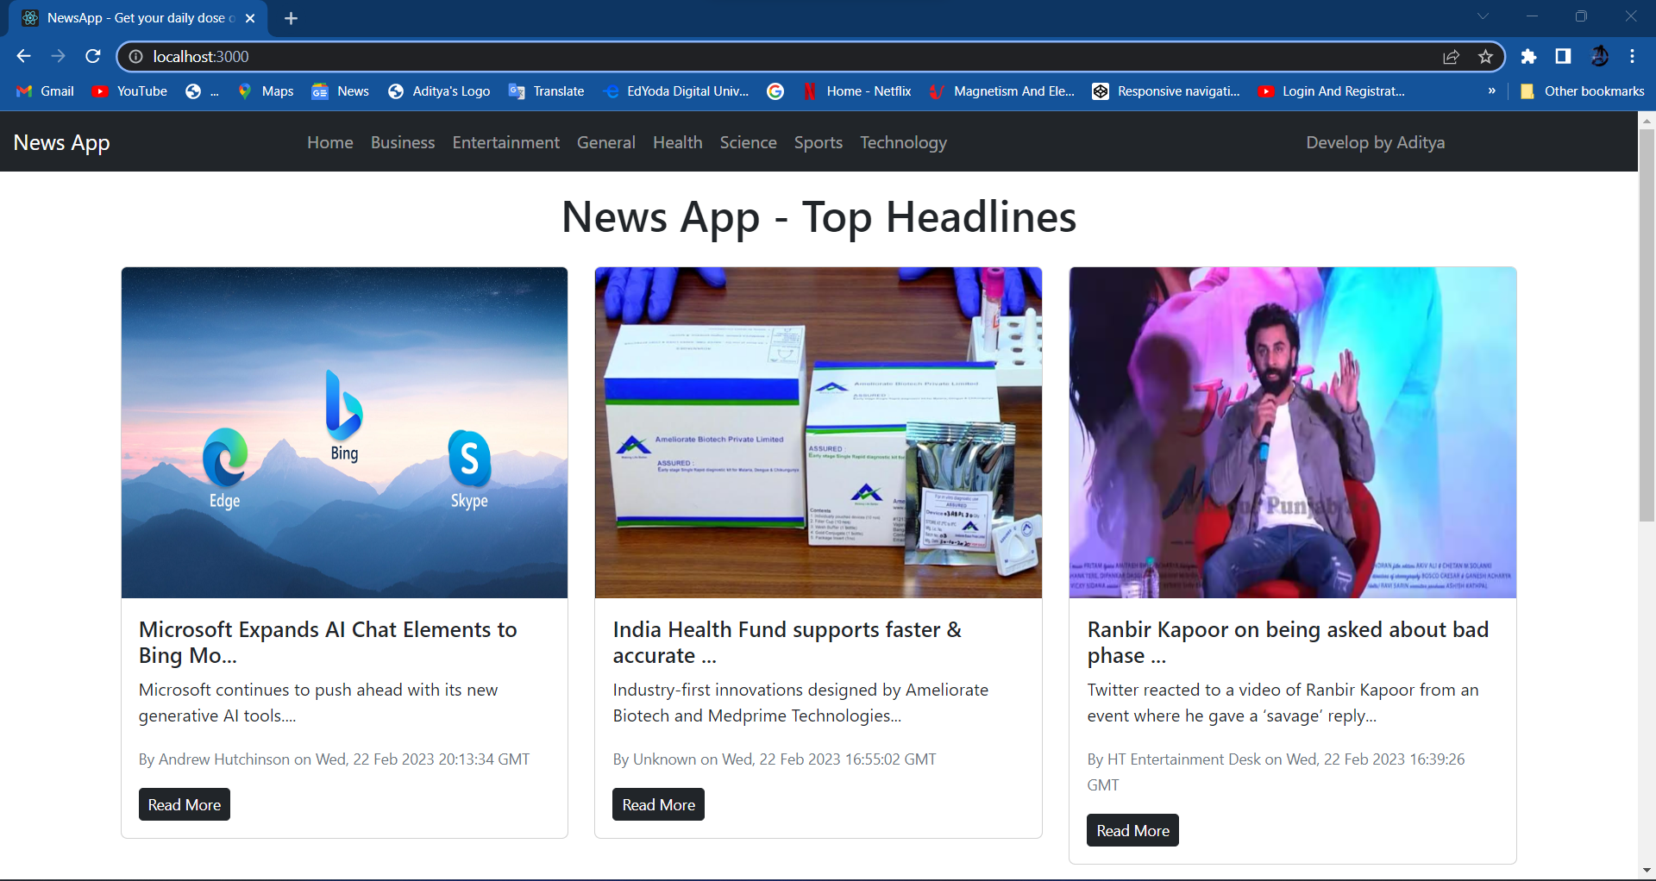This screenshot has height=881, width=1656.
Task: Click the browser back arrow
Action: (23, 56)
